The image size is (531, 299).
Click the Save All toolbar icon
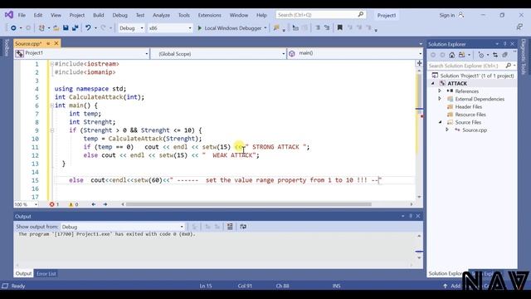click(x=75, y=28)
